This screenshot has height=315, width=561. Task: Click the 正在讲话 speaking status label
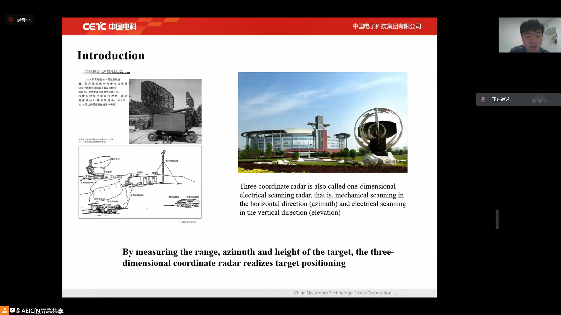coord(501,99)
